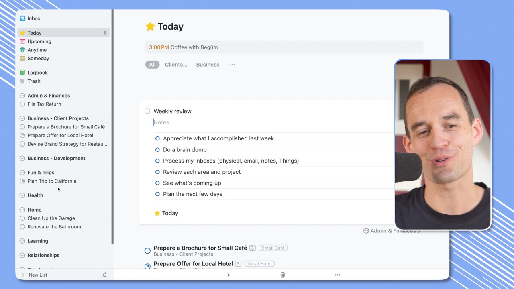Click progress pie icon for Plan Trip to California

pos(22,181)
